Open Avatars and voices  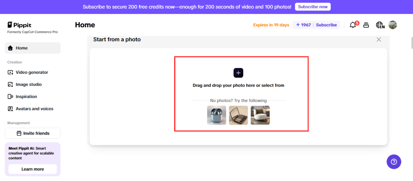click(x=35, y=109)
